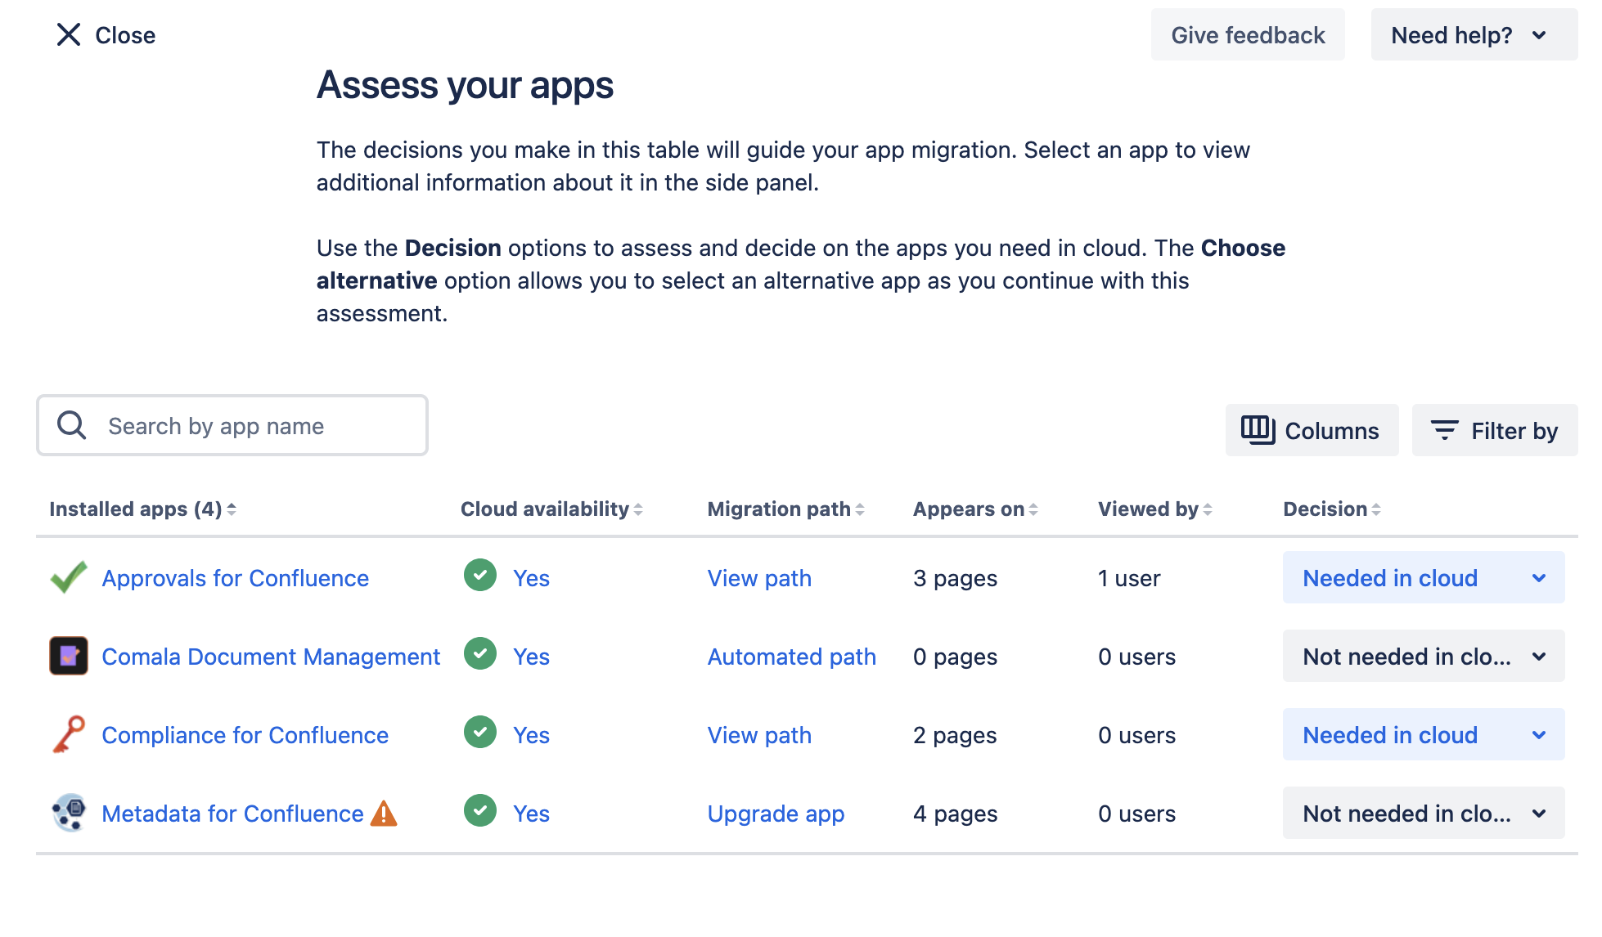Sort by Installed apps column

pyautogui.click(x=142, y=509)
